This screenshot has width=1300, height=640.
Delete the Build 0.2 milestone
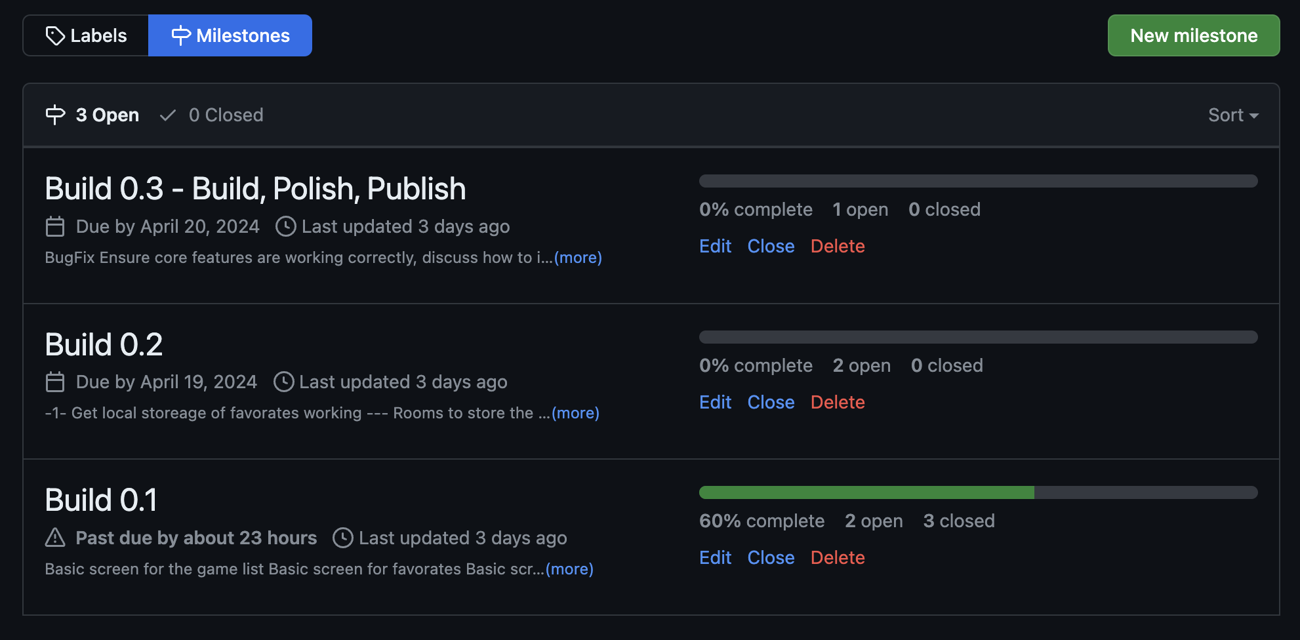(838, 402)
